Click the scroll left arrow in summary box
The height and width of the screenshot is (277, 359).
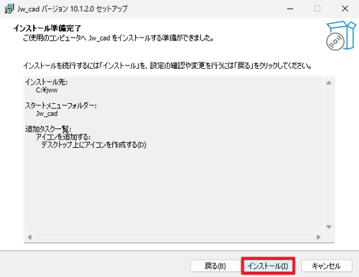29,237
